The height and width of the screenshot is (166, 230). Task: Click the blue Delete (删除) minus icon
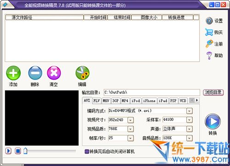[x=35, y=73]
